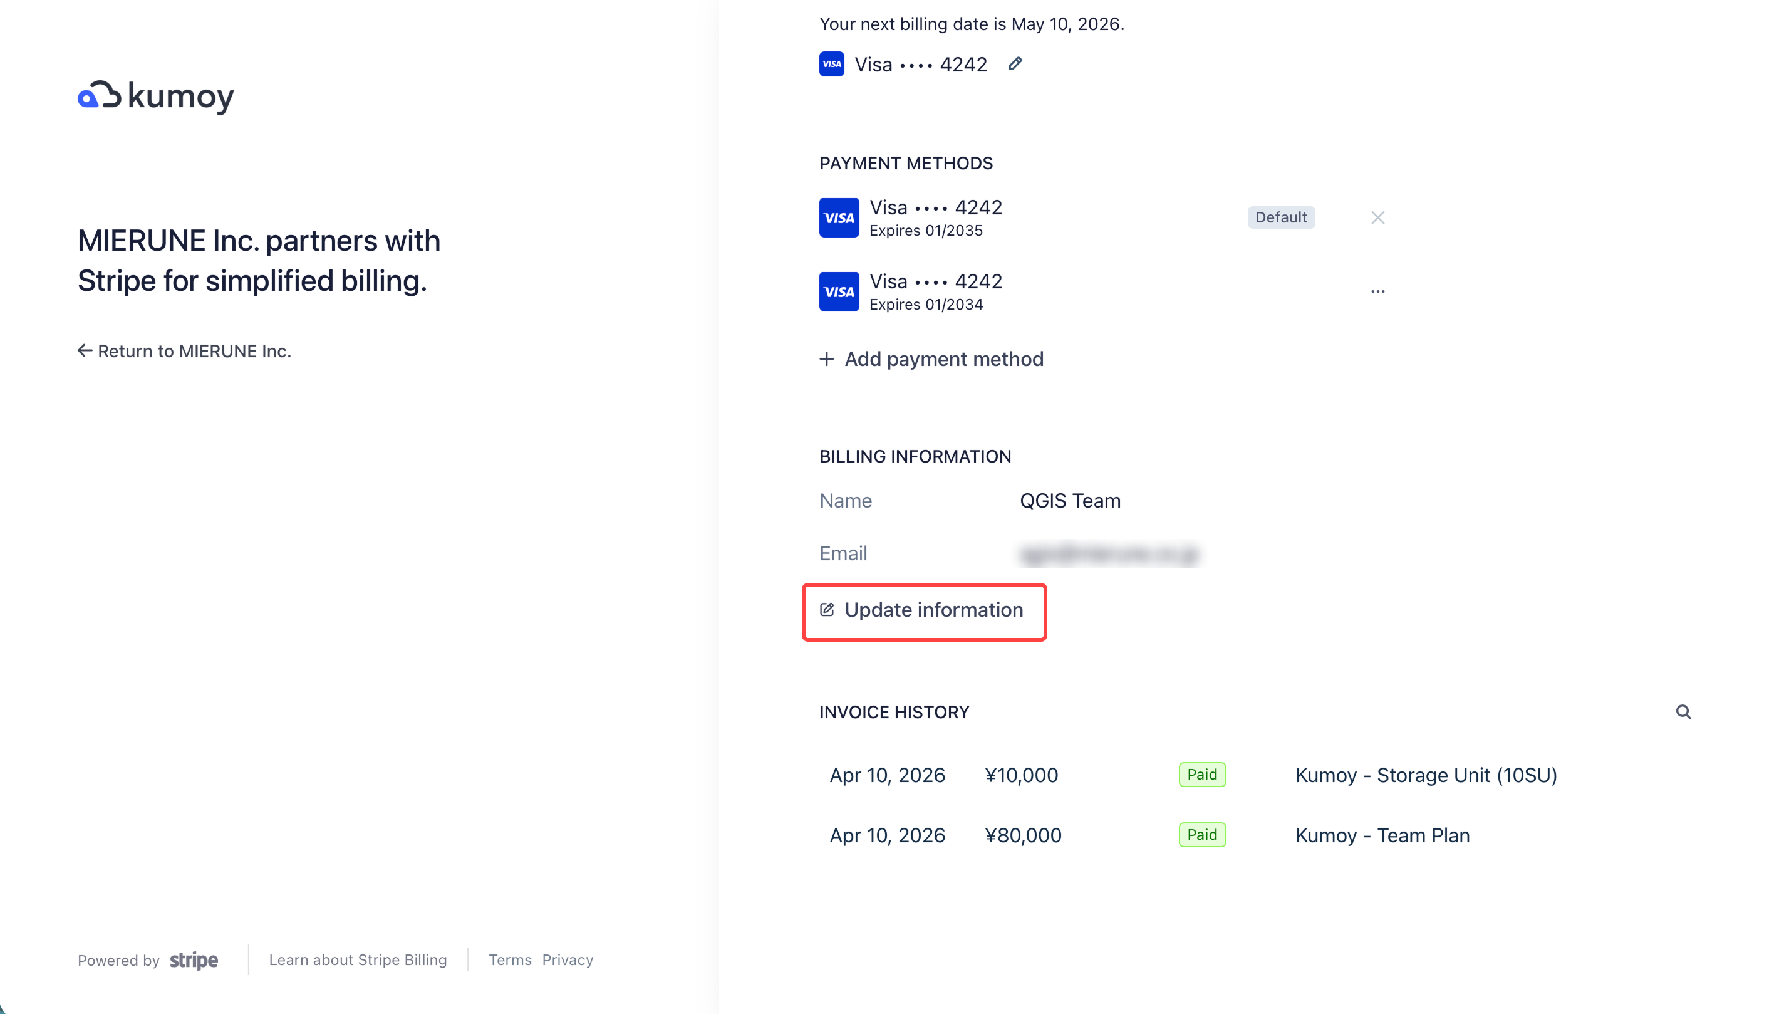This screenshot has height=1014, width=1789.
Task: Click Update information
Action: pos(933,610)
